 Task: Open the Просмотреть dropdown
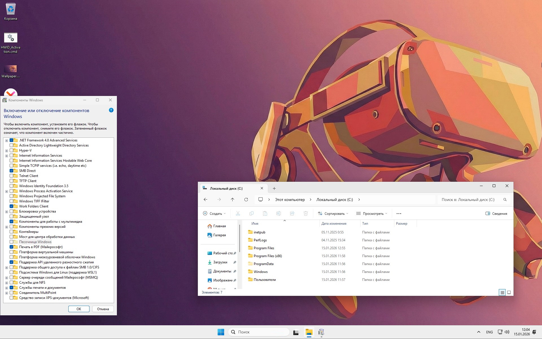click(372, 213)
